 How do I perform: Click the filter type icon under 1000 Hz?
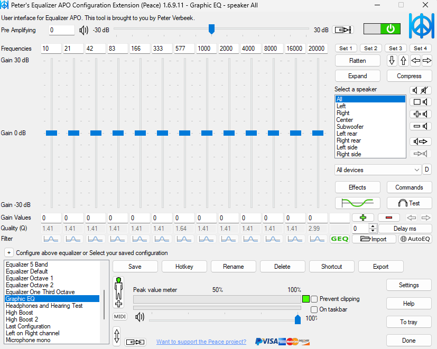click(x=206, y=239)
